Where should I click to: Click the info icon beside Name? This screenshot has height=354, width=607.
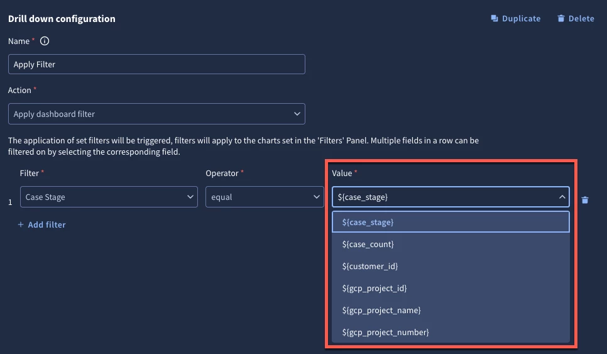pyautogui.click(x=45, y=41)
